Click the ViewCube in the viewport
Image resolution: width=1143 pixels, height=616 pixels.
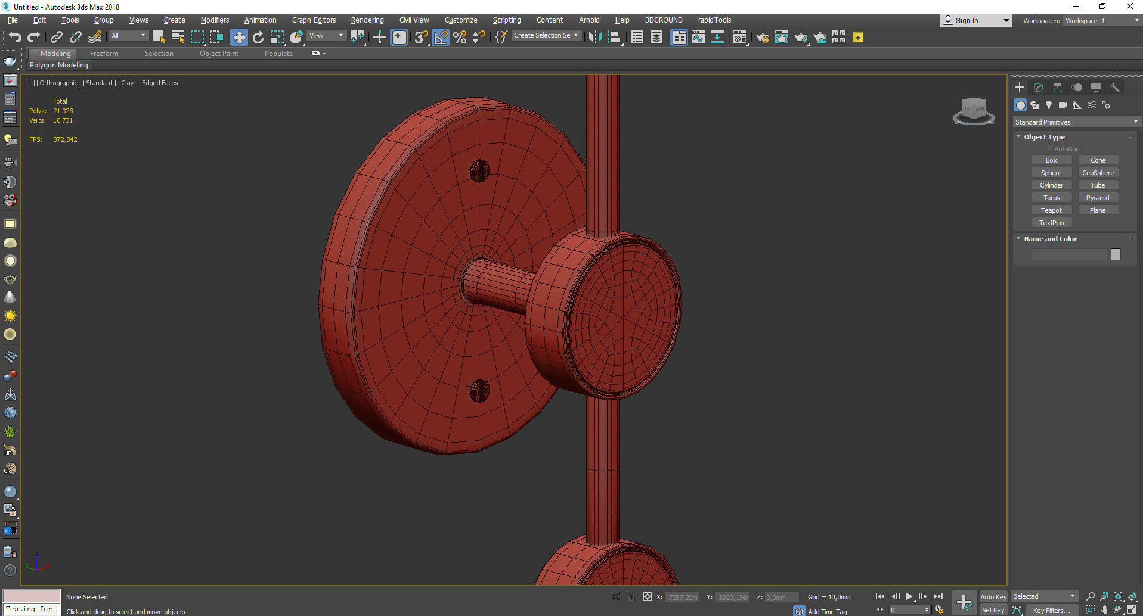(x=974, y=111)
